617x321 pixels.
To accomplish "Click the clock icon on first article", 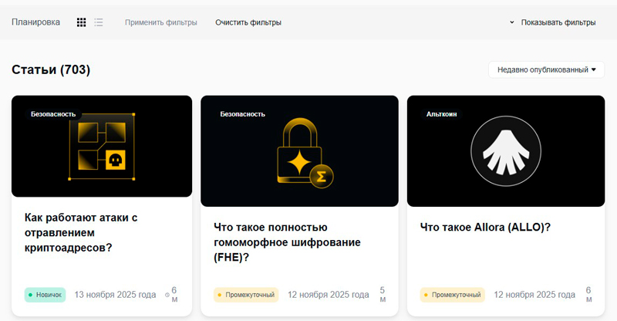I will pyautogui.click(x=167, y=295).
